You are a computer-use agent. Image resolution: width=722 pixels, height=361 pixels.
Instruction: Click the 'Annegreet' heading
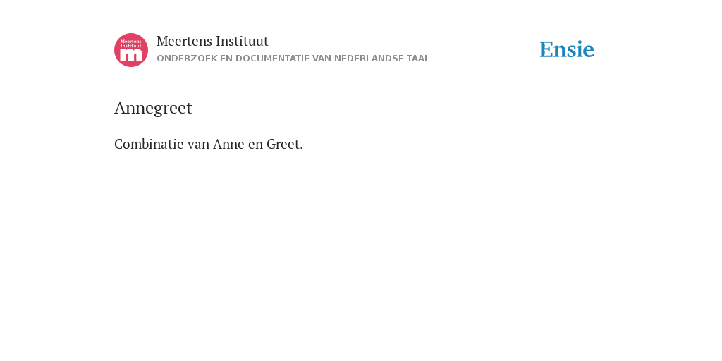coord(153,108)
